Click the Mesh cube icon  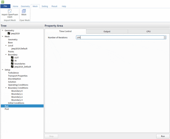point(24,11)
